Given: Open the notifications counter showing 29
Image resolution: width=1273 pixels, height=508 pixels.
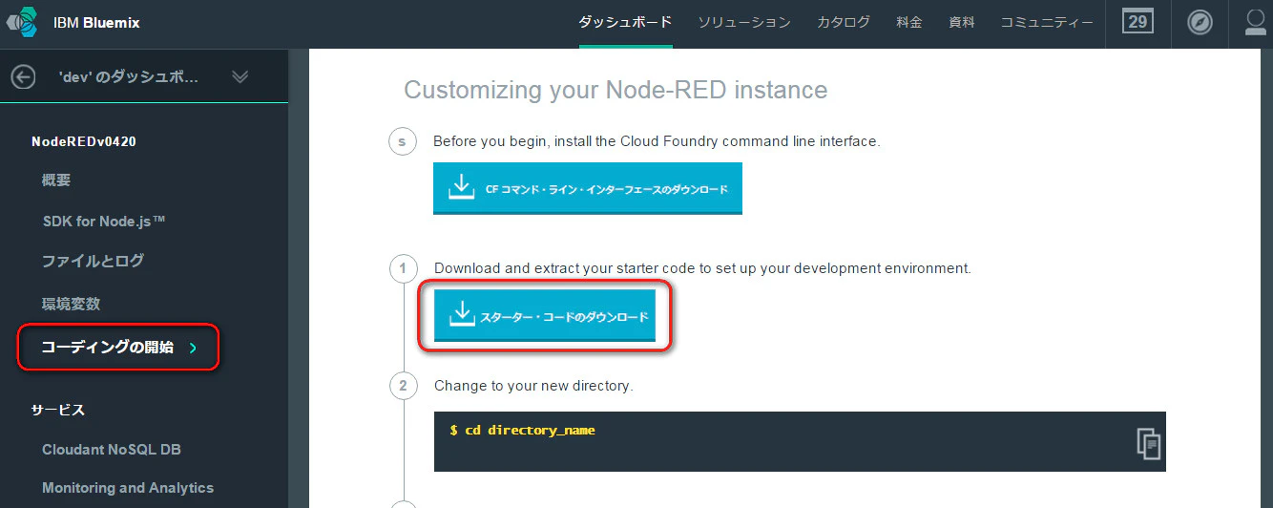Looking at the screenshot, I should pyautogui.click(x=1137, y=22).
